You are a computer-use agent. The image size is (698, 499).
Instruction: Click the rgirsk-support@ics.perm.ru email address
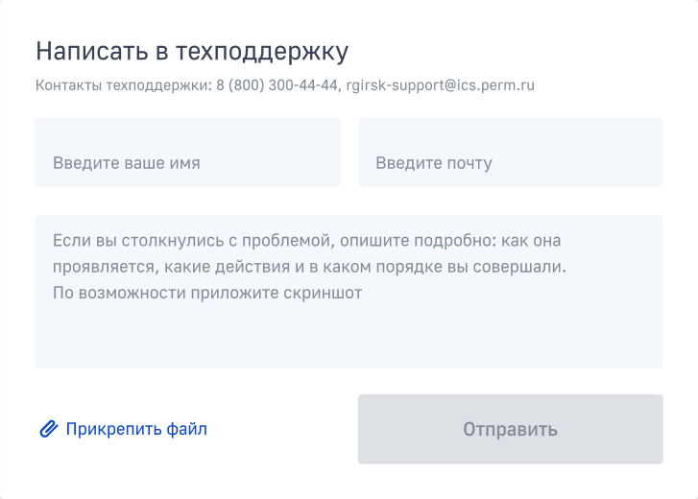coord(440,85)
